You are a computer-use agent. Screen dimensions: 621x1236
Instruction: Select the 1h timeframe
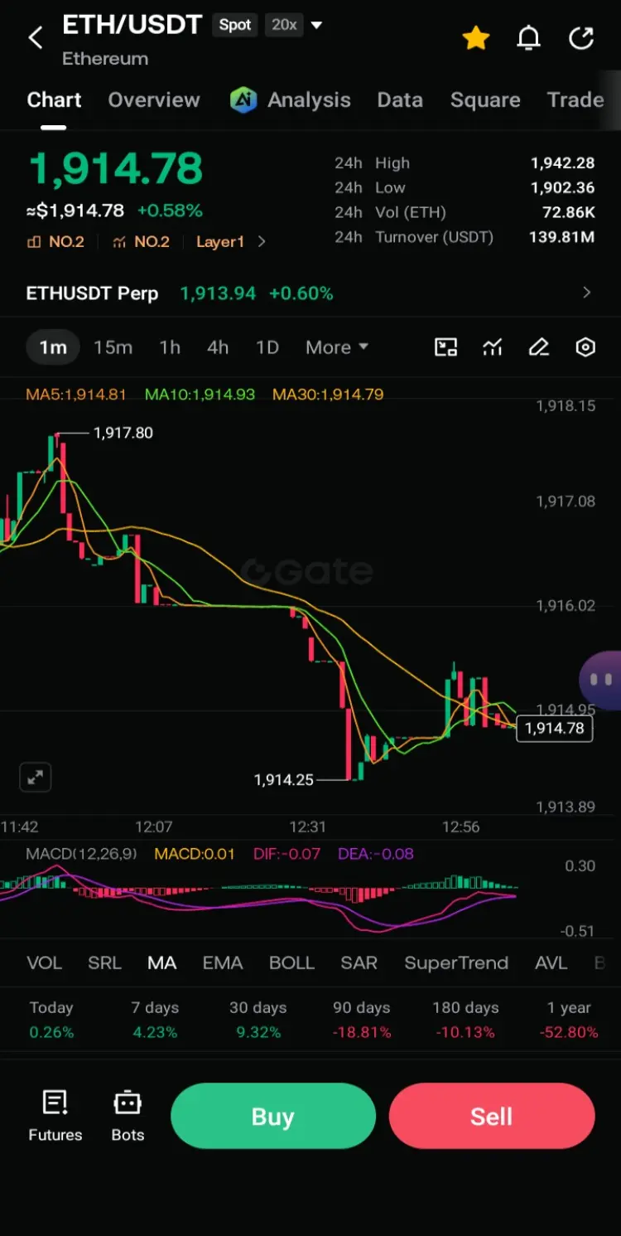pyautogui.click(x=170, y=347)
